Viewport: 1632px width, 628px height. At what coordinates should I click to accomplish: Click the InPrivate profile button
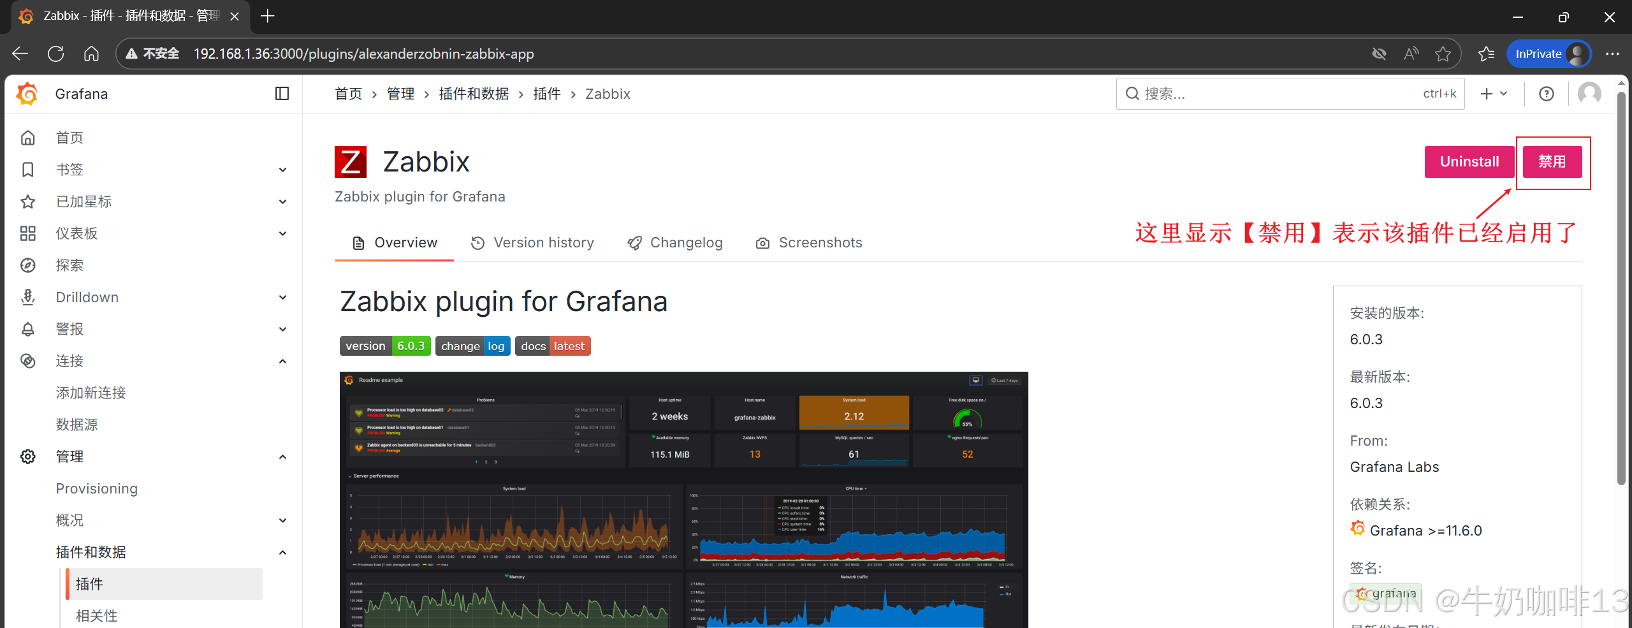[x=1549, y=54]
